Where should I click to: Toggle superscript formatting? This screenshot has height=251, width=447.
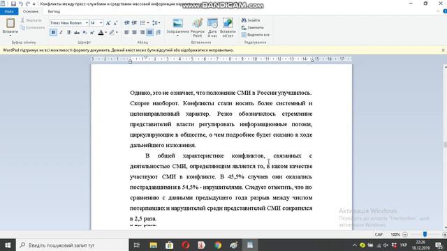click(x=92, y=33)
